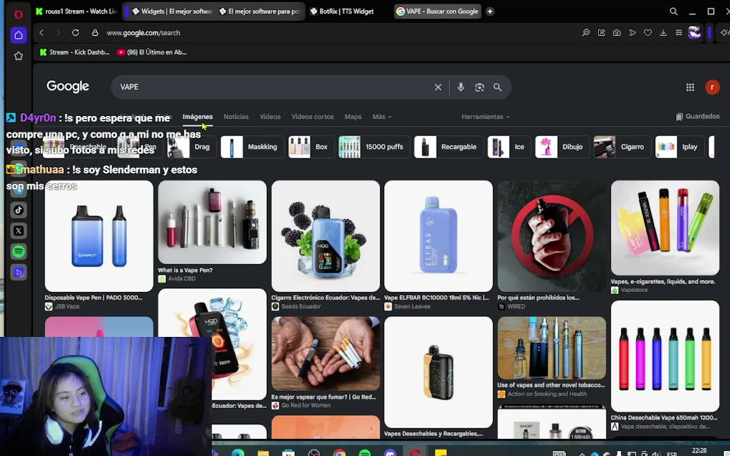This screenshot has height=456, width=730.
Task: Filter images by Box chip
Action: [311, 146]
